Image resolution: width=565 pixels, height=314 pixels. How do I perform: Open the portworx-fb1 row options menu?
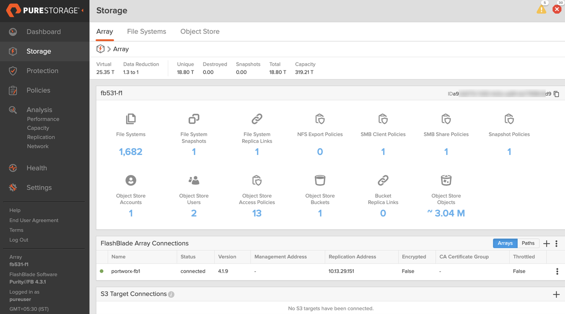click(557, 271)
